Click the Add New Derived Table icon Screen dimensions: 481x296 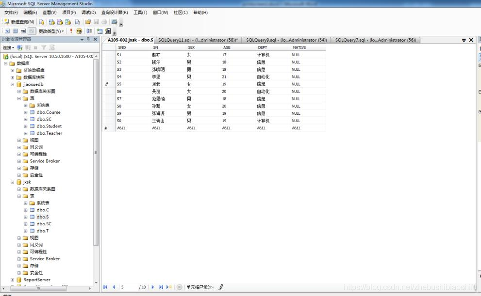pos(108,31)
